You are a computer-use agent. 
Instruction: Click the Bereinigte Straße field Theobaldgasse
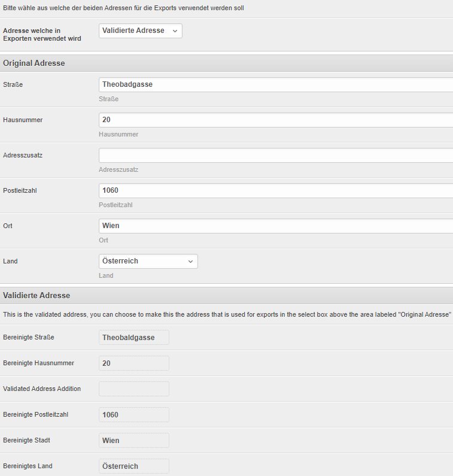134,337
